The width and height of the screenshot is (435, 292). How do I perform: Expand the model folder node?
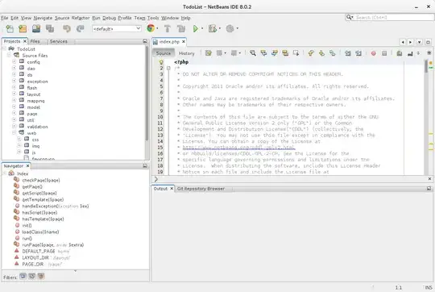pyautogui.click(x=14, y=107)
